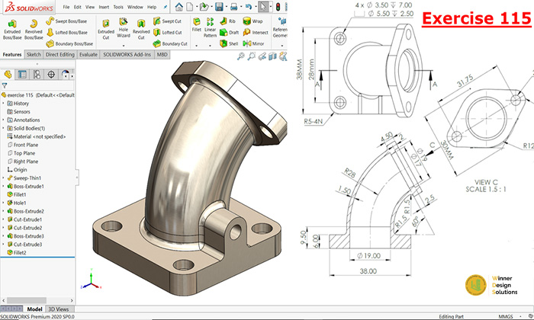This screenshot has height=320, width=534.
Task: Expand the Cut-Extrude2 feature
Action: point(3,228)
